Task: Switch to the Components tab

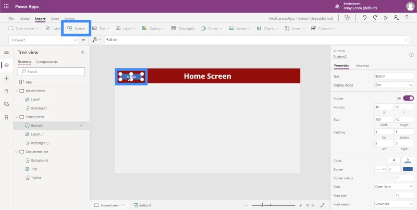Action: pos(47,61)
